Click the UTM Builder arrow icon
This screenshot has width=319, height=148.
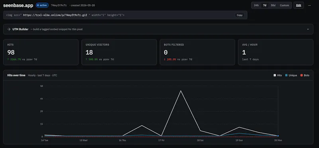click(9, 29)
